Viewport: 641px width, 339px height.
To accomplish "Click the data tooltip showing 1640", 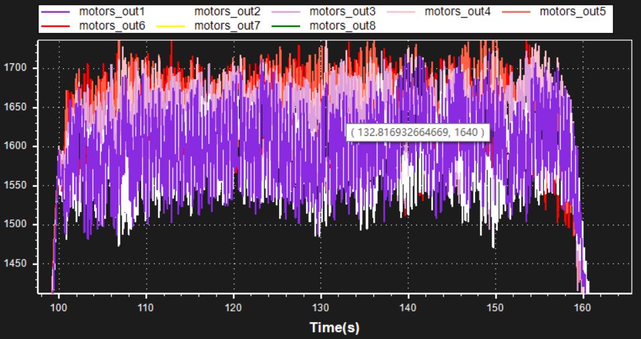I will pyautogui.click(x=418, y=133).
